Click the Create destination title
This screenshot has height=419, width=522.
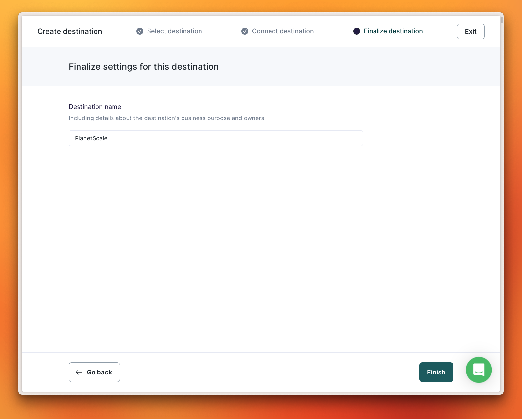tap(70, 31)
